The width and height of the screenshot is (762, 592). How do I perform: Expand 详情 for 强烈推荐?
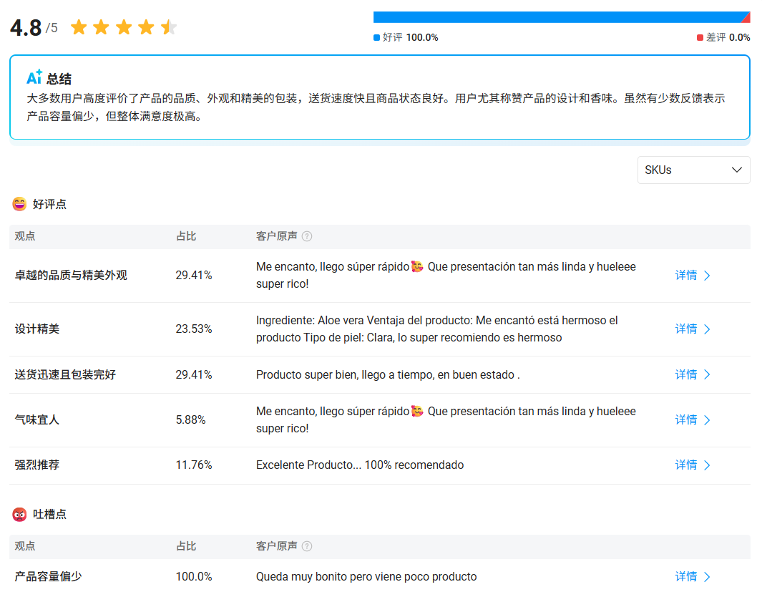(x=691, y=465)
